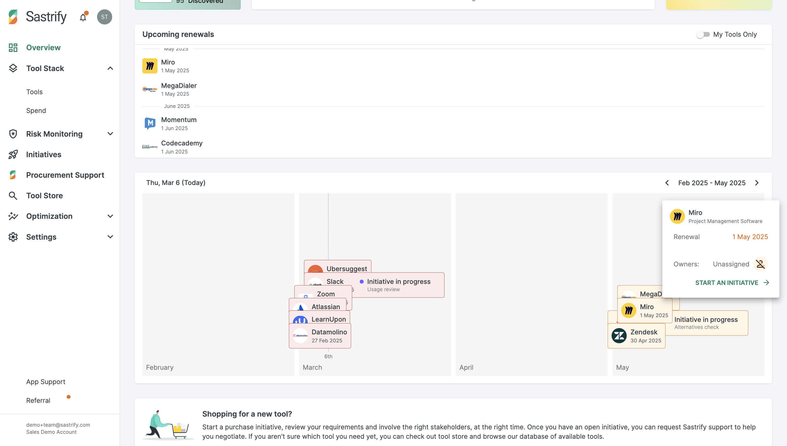Expand the Risk Monitoring section
787x446 pixels.
point(110,134)
